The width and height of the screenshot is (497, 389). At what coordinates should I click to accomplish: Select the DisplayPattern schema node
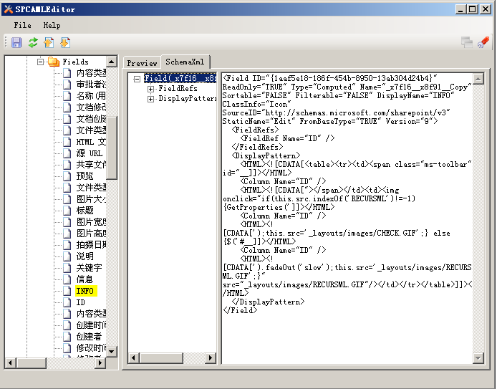[x=188, y=99]
